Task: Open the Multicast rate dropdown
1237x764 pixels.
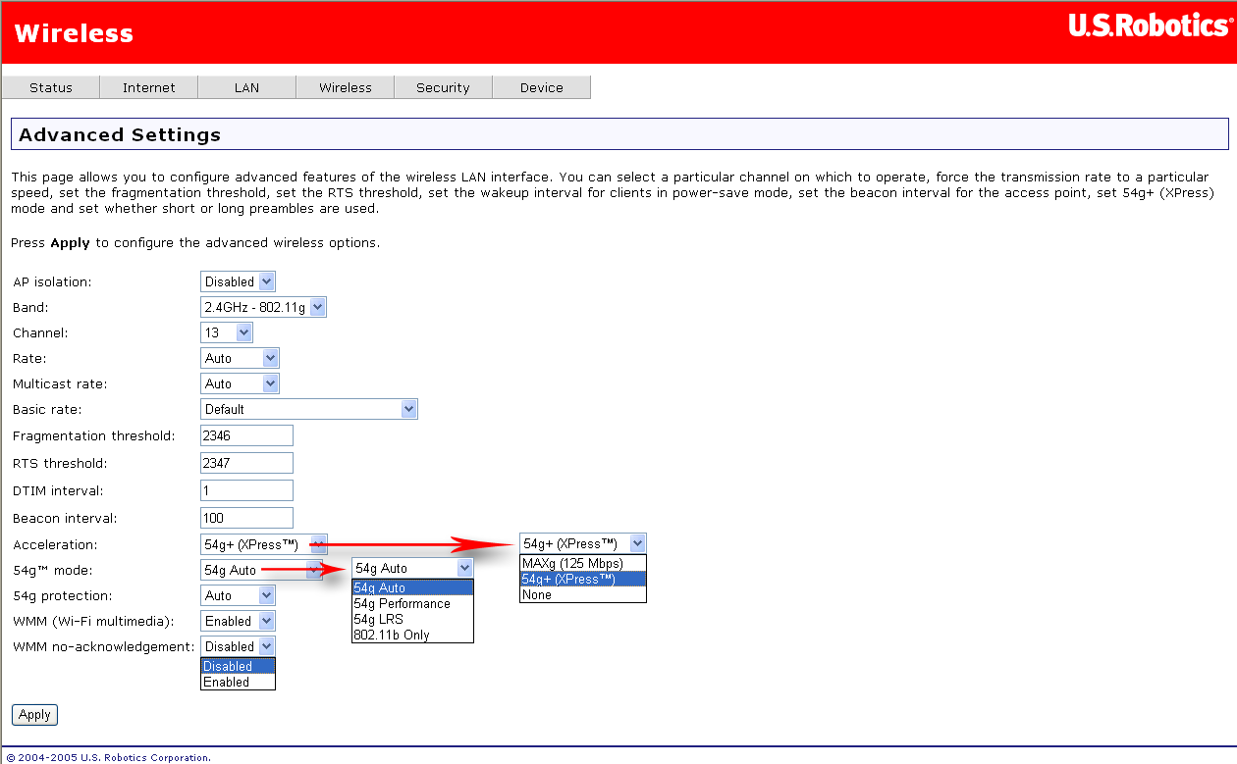Action: [240, 383]
